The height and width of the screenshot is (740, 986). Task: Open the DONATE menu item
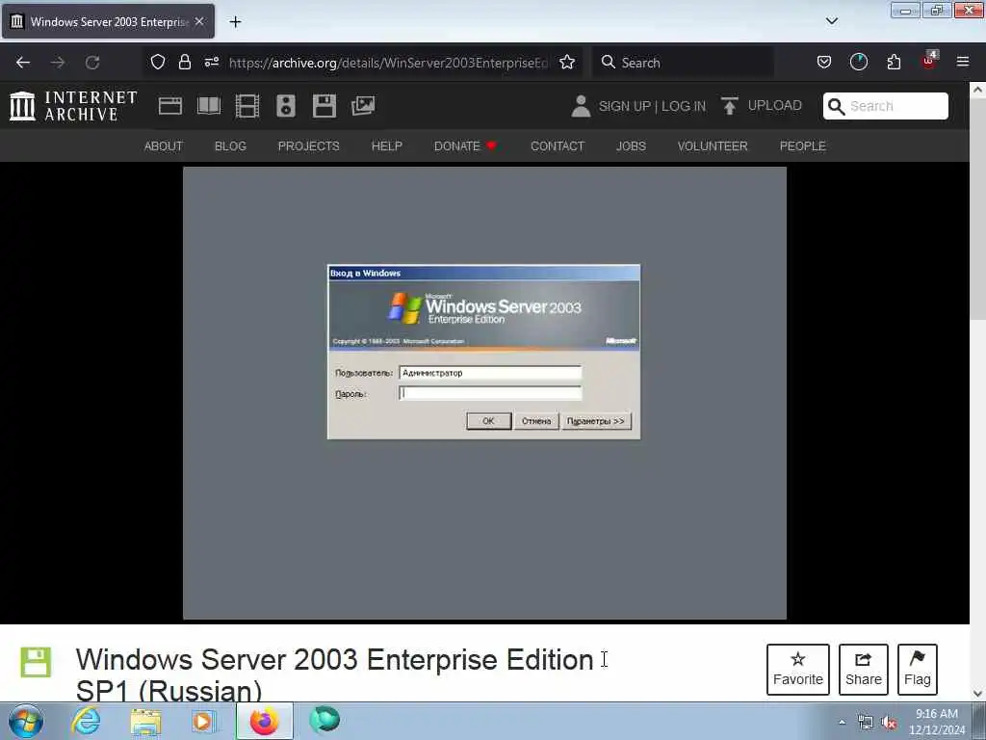(x=465, y=146)
